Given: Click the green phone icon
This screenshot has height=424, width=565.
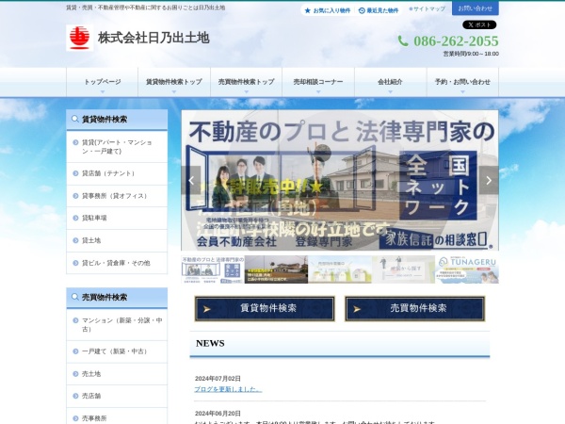Looking at the screenshot, I should (403, 41).
